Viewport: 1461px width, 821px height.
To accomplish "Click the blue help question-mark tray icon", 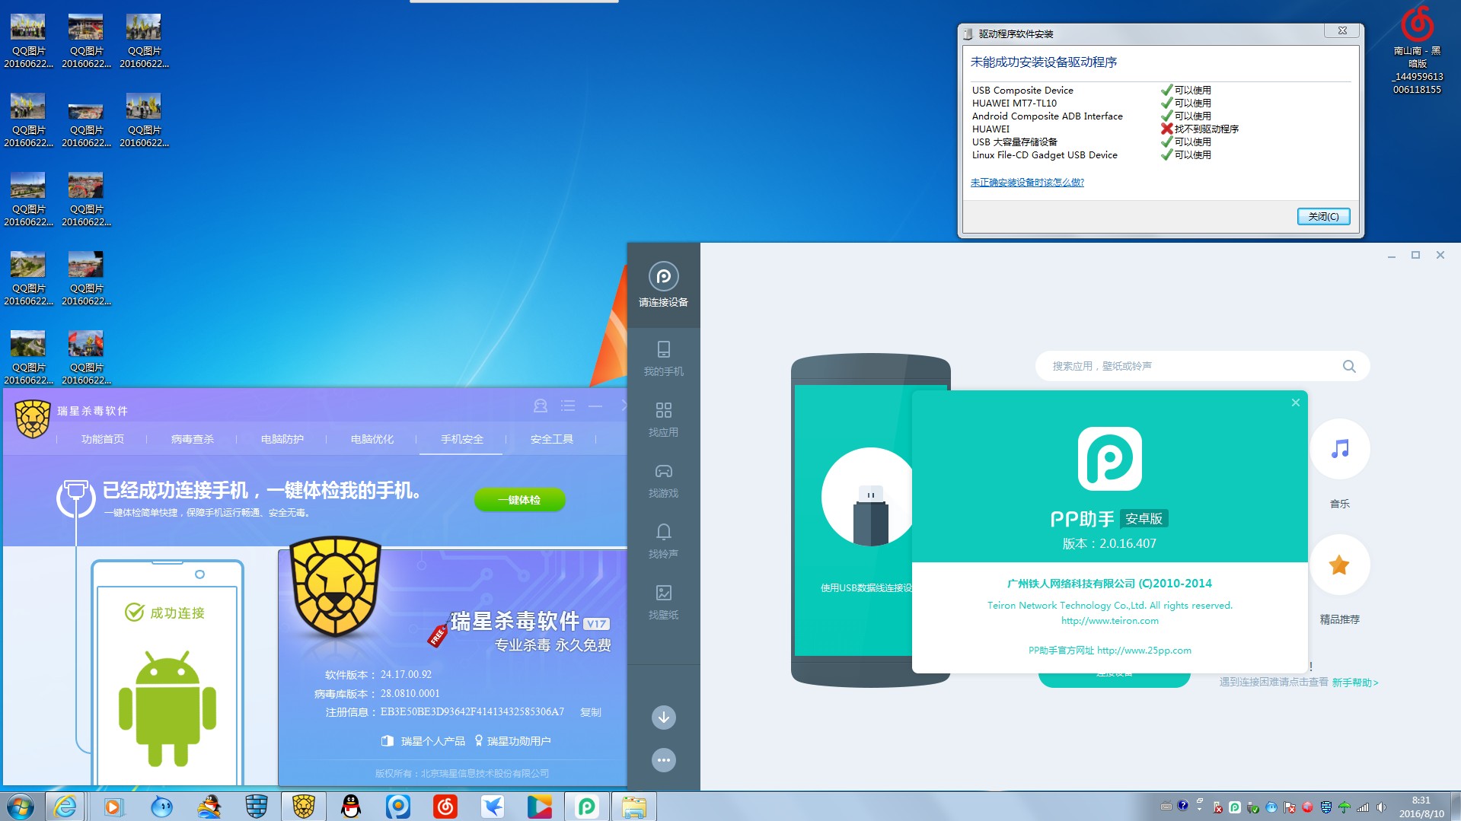I will (x=1182, y=806).
